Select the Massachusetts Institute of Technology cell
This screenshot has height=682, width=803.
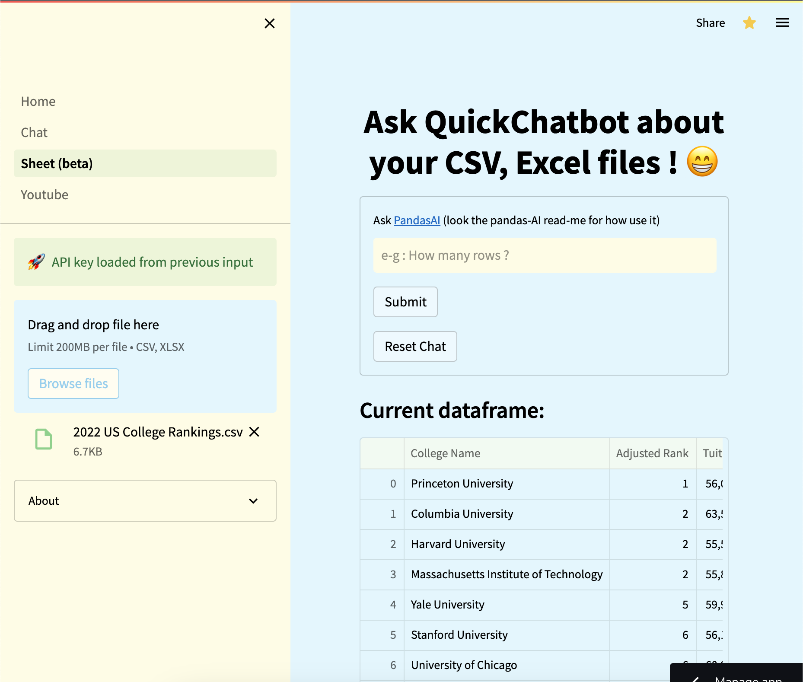coord(507,575)
